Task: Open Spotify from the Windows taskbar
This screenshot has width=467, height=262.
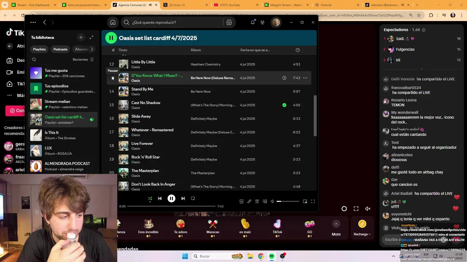Action: pyautogui.click(x=271, y=256)
